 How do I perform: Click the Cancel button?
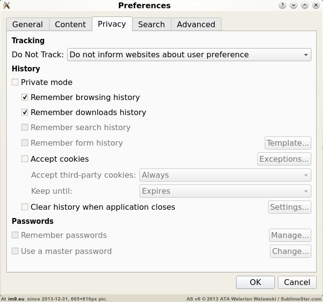[x=297, y=282]
